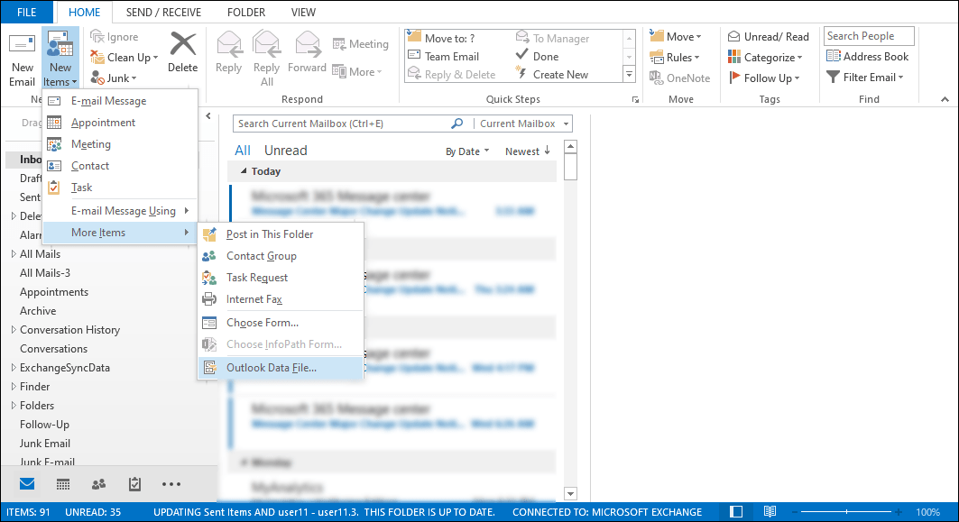Show Unread messages filter
This screenshot has width=959, height=522.
286,151
